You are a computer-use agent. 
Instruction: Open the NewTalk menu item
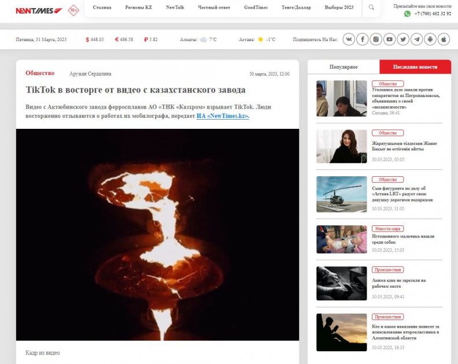coord(175,8)
